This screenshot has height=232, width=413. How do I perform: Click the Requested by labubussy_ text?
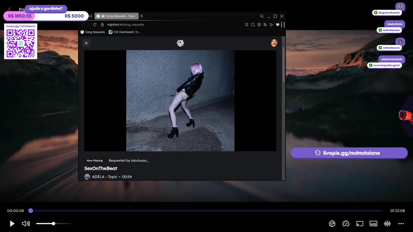[x=129, y=160]
